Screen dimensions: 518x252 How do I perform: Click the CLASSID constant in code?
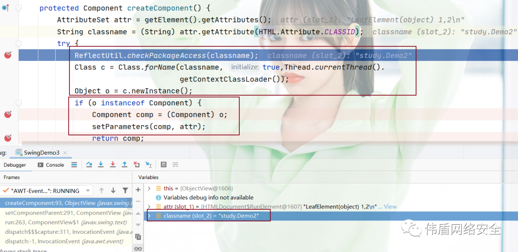[x=340, y=32]
